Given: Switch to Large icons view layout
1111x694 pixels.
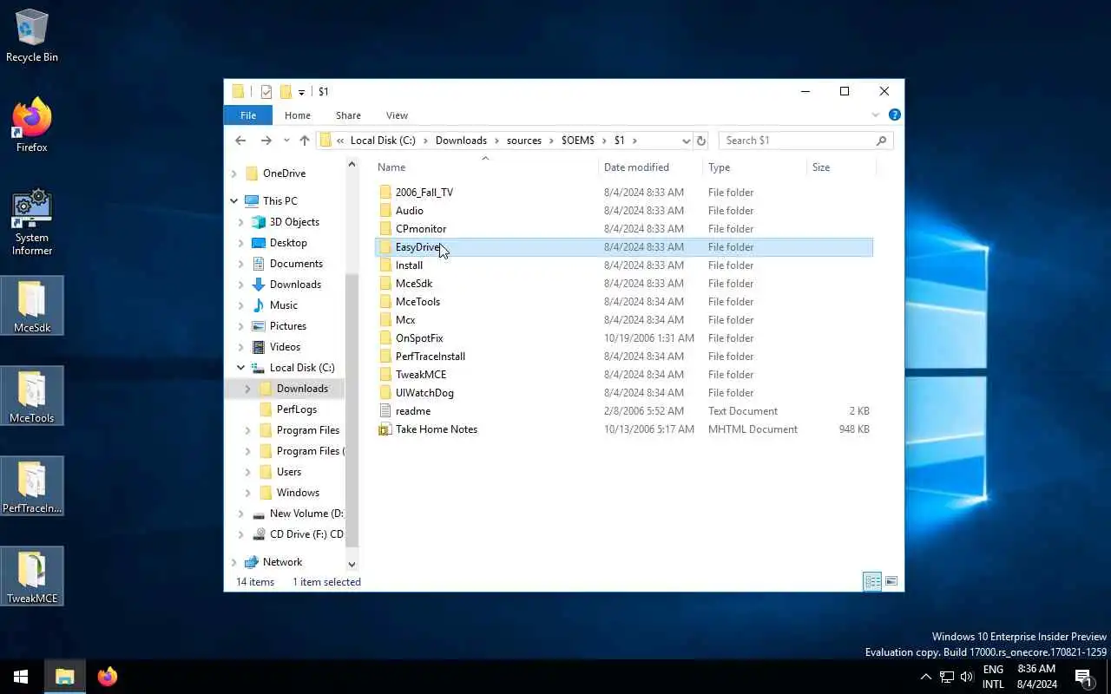Looking at the screenshot, I should (891, 581).
